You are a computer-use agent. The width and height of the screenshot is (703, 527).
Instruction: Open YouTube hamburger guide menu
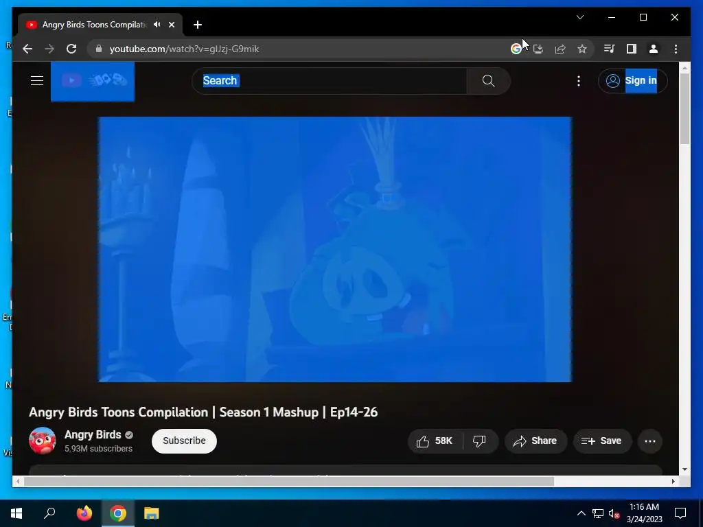point(37,81)
